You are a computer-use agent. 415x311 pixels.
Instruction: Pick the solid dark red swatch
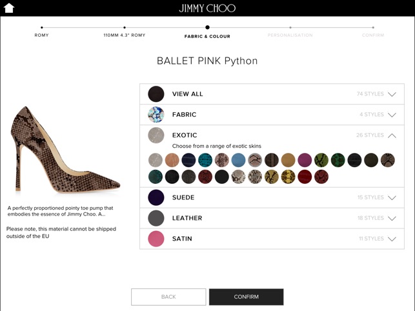click(x=305, y=177)
